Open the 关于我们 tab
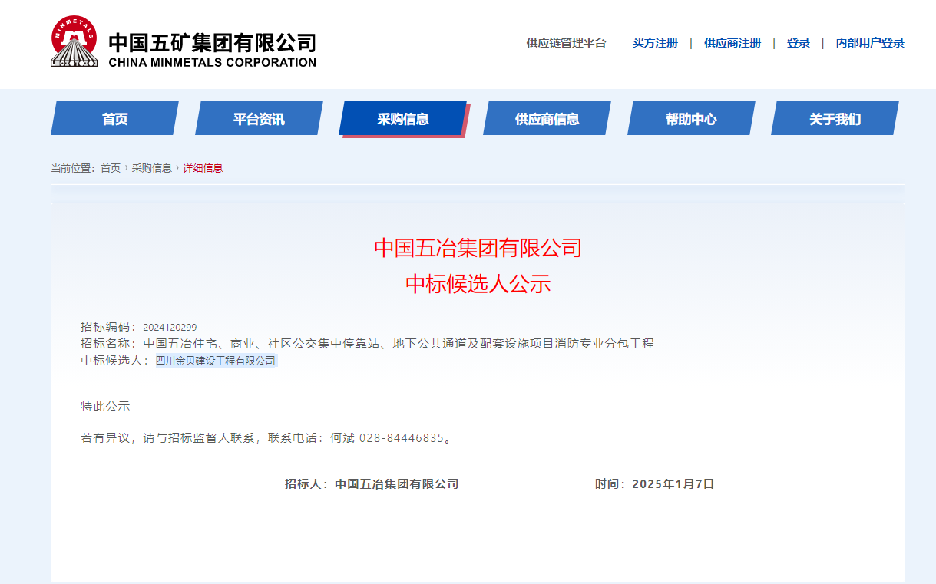Viewport: 936px width, 584px height. [x=835, y=118]
